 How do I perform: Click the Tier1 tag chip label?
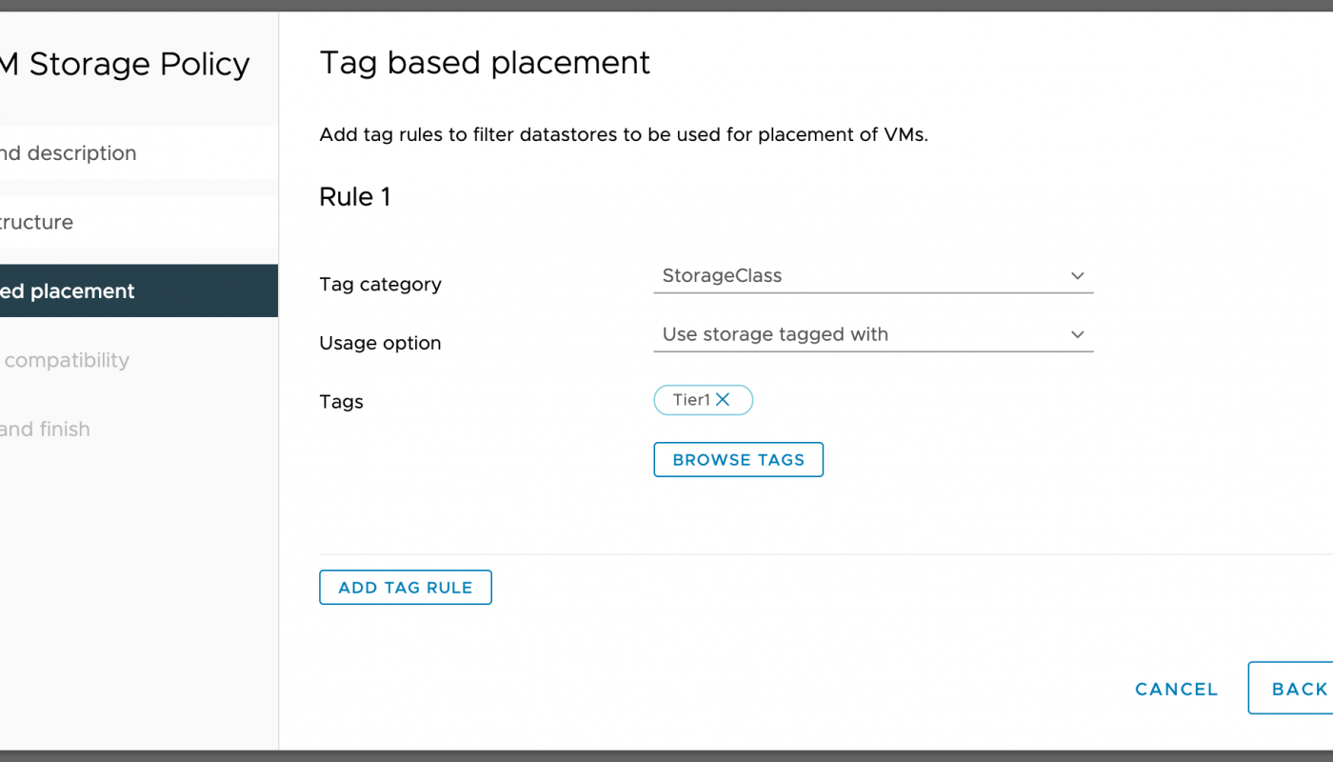tap(690, 400)
